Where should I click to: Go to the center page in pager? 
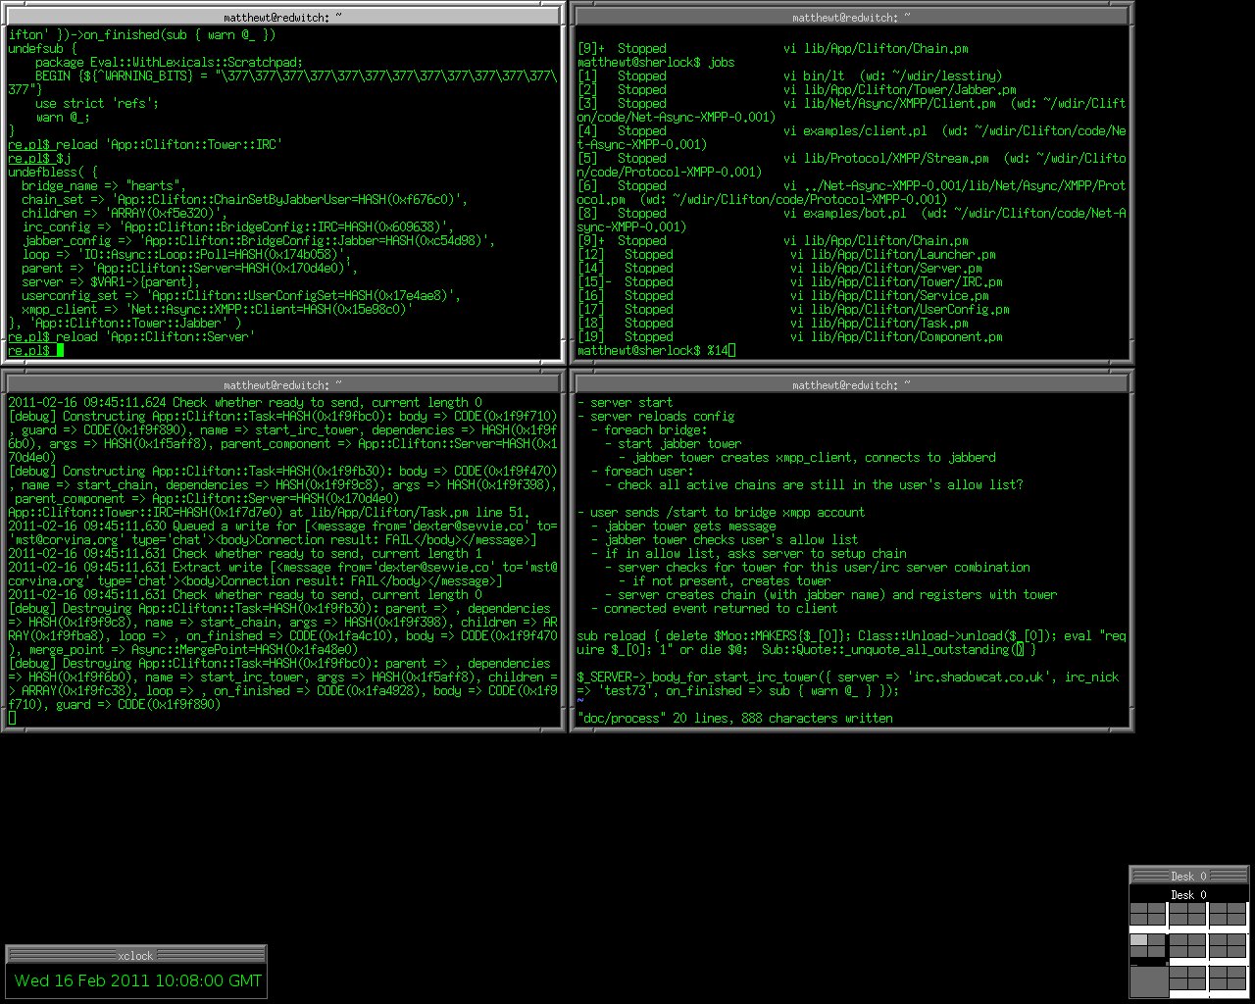pos(1187,946)
